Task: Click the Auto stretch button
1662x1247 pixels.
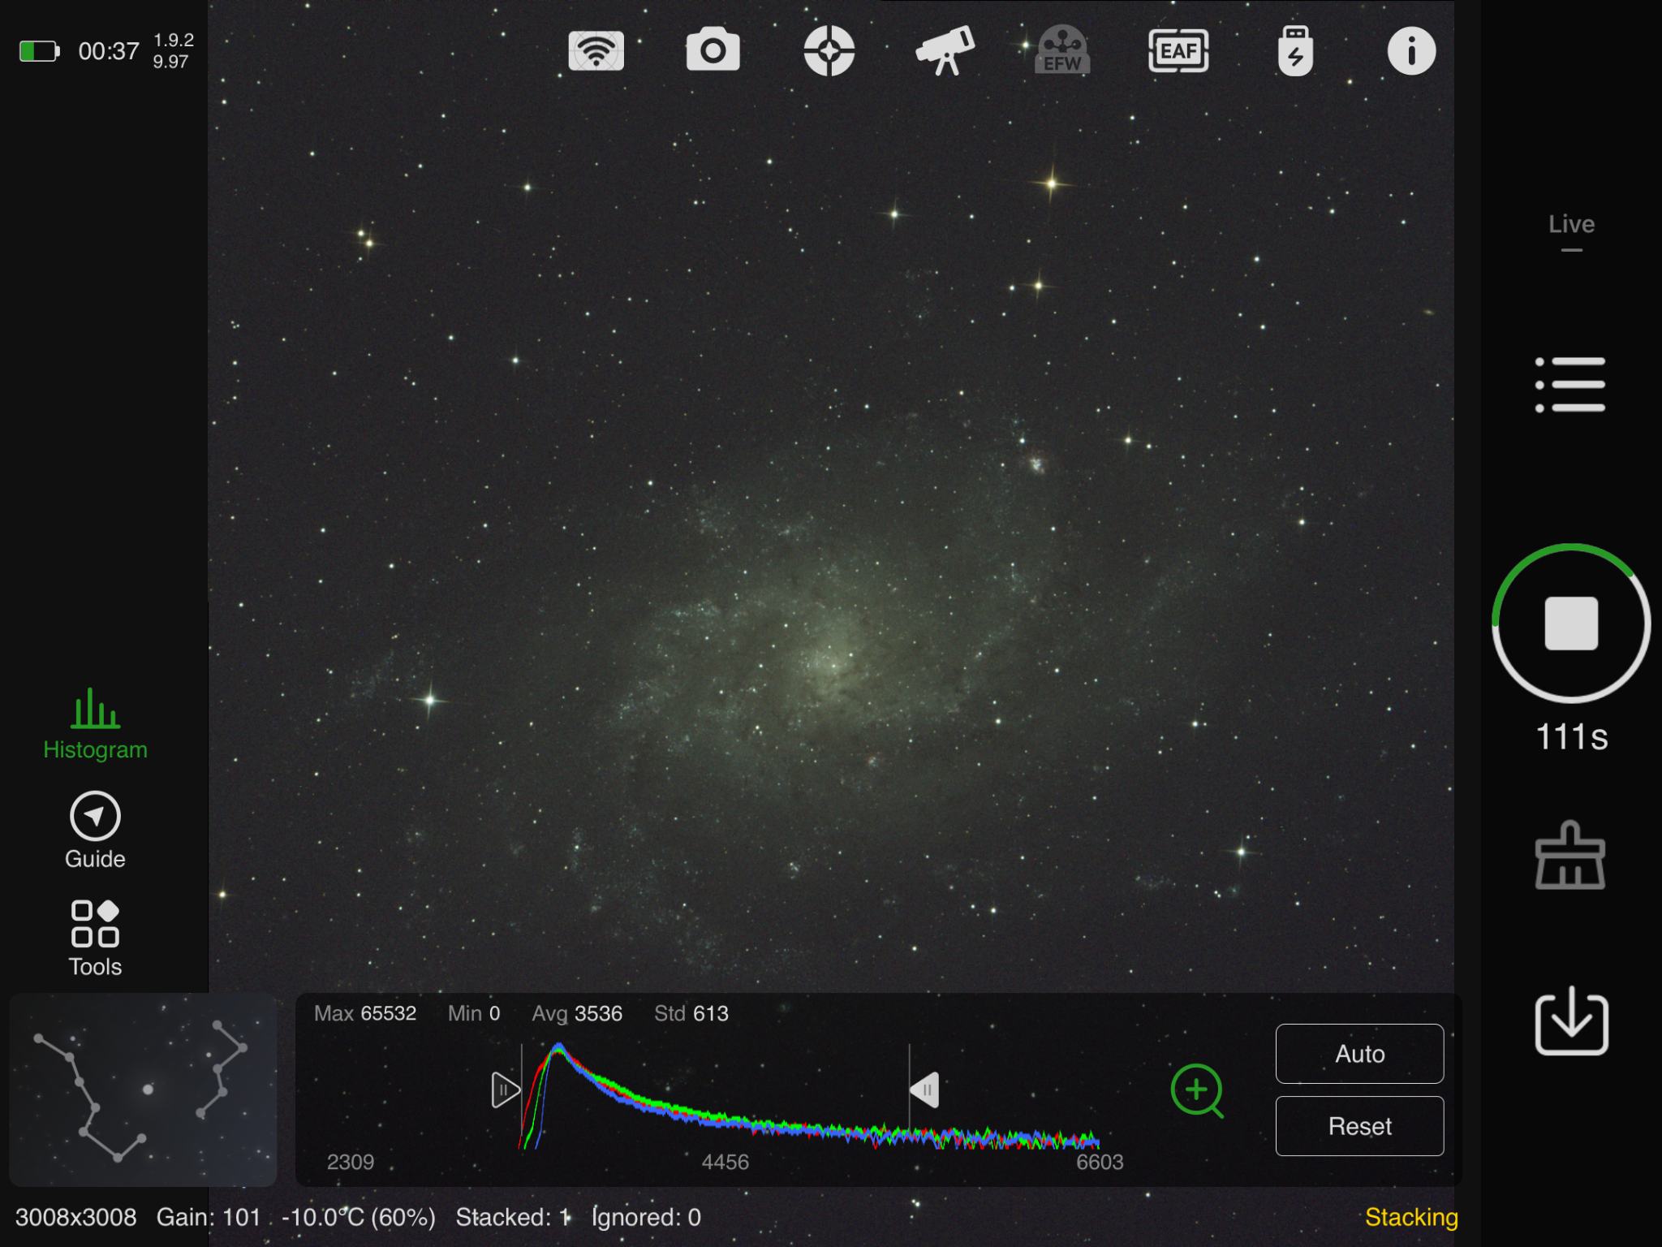Action: coord(1359,1054)
